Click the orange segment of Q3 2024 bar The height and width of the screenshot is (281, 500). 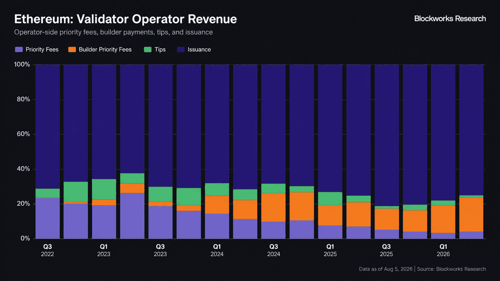(273, 207)
